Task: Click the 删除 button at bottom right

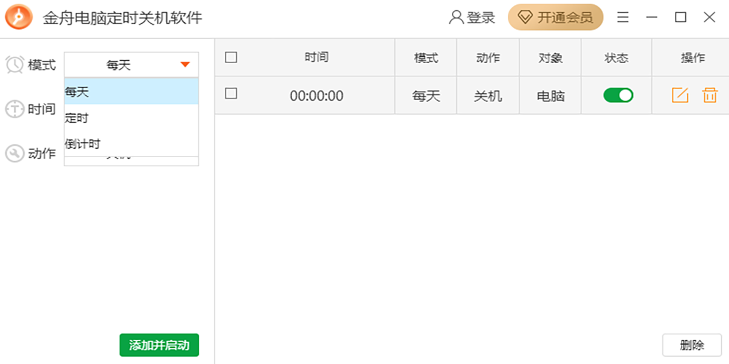Action: point(692,345)
